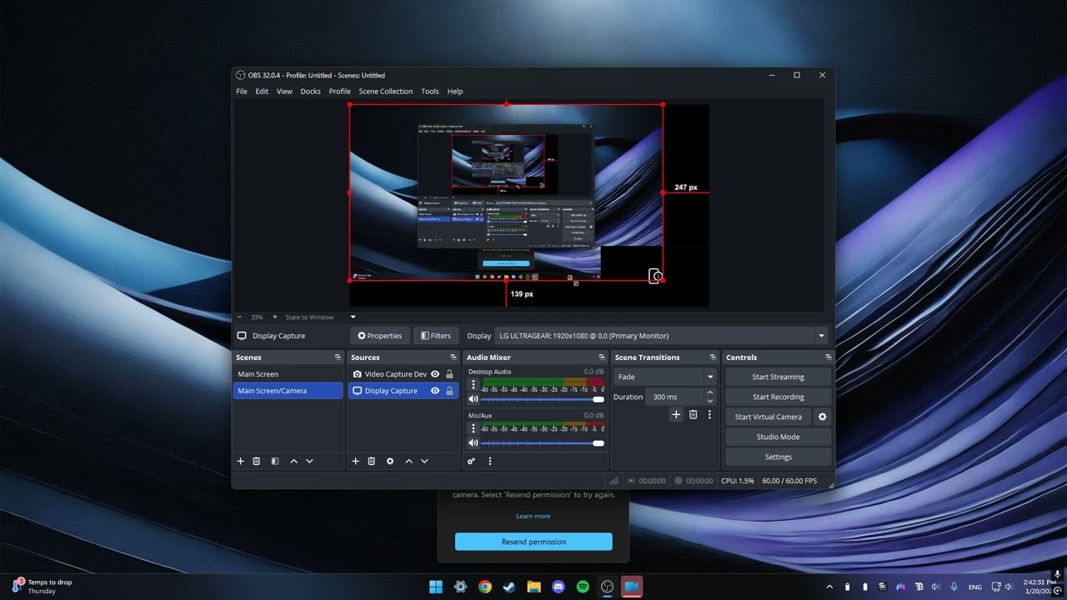This screenshot has width=1067, height=600.
Task: Pop out the Scenes dock
Action: click(x=338, y=357)
